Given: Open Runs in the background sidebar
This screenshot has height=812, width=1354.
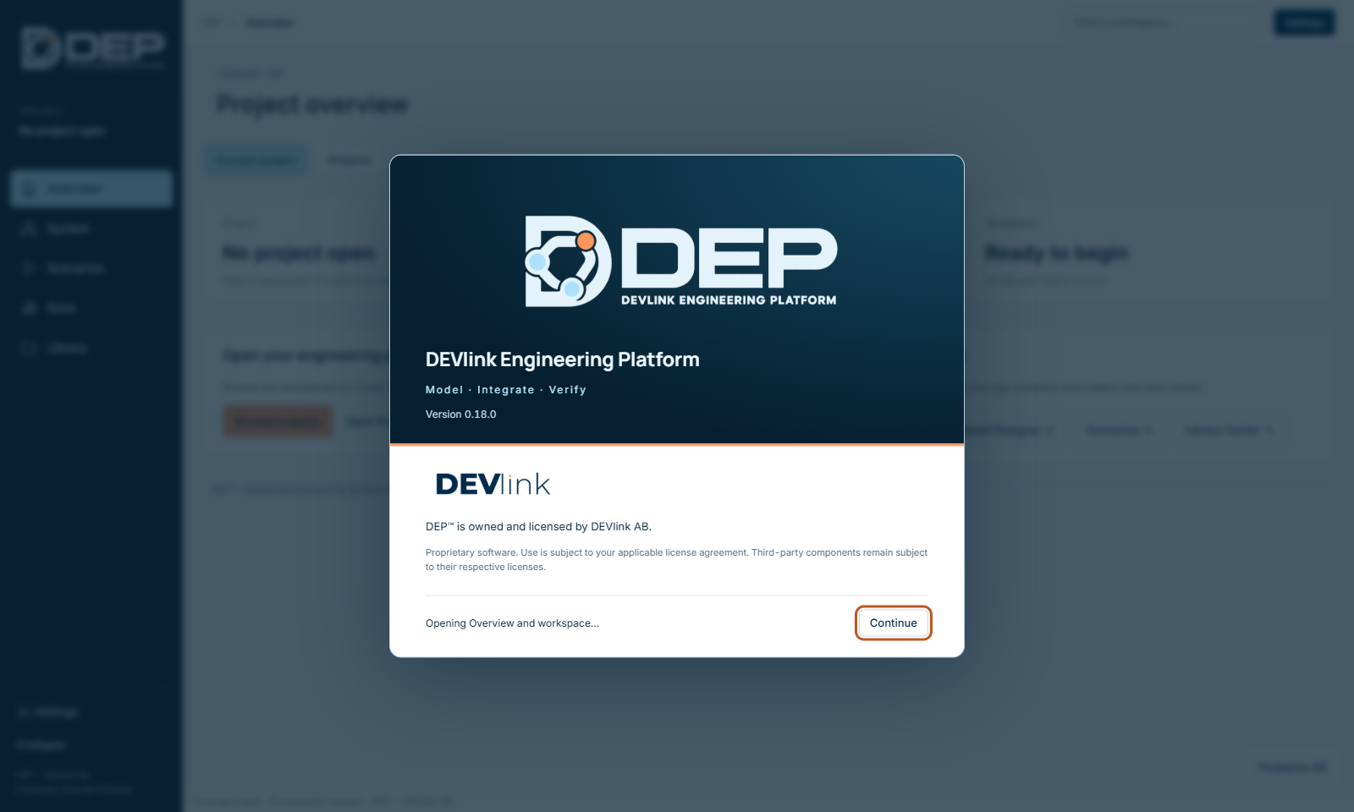Looking at the screenshot, I should pyautogui.click(x=91, y=308).
